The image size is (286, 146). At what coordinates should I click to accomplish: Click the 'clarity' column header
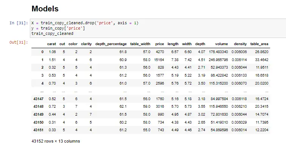(86, 44)
